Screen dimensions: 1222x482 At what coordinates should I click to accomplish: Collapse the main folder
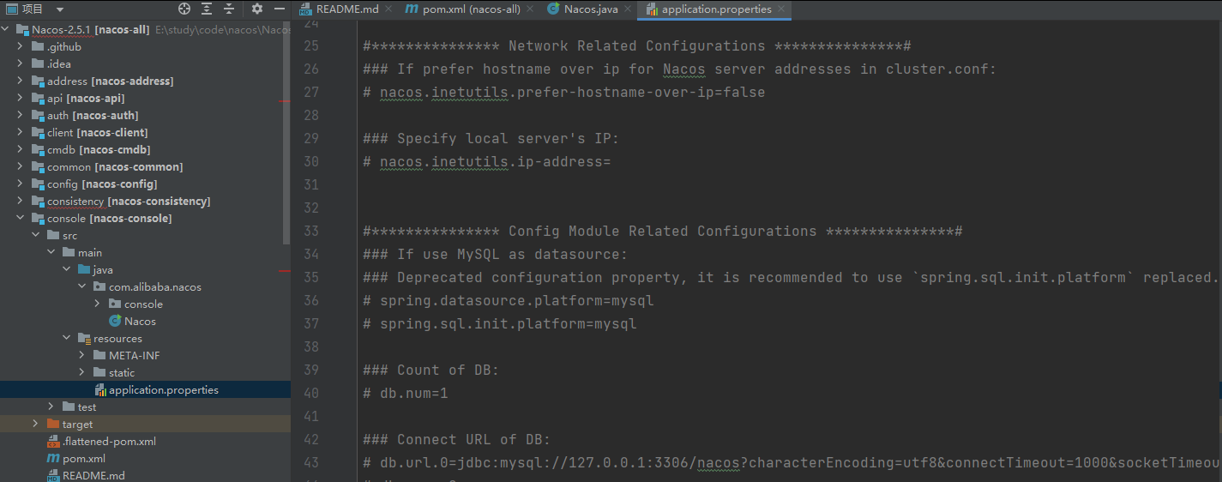(x=51, y=253)
